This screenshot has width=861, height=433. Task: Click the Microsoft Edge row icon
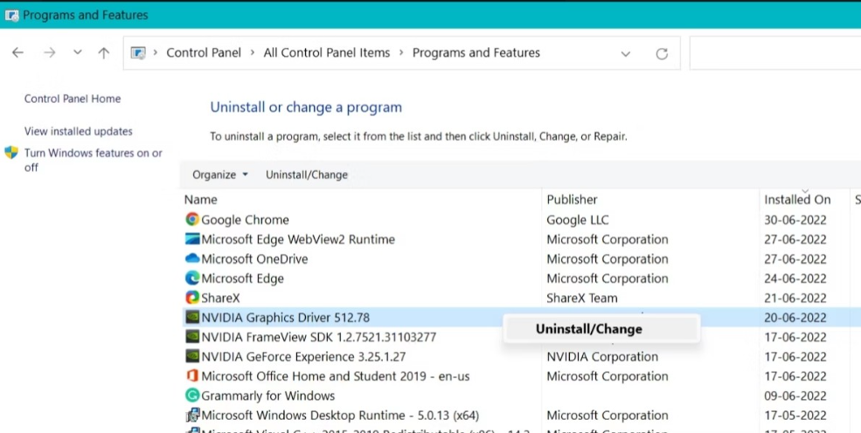tap(191, 278)
